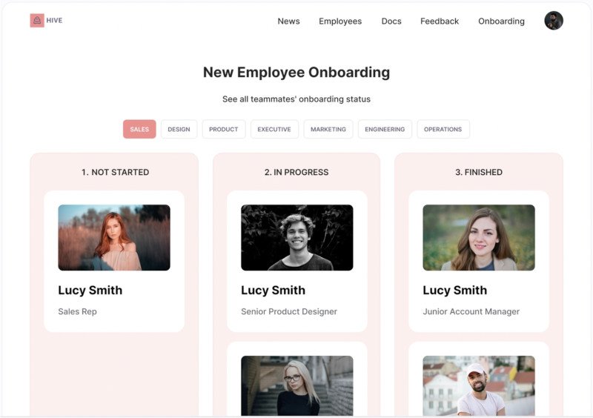Filter by Product department
The width and height of the screenshot is (593, 418).
[x=224, y=129]
